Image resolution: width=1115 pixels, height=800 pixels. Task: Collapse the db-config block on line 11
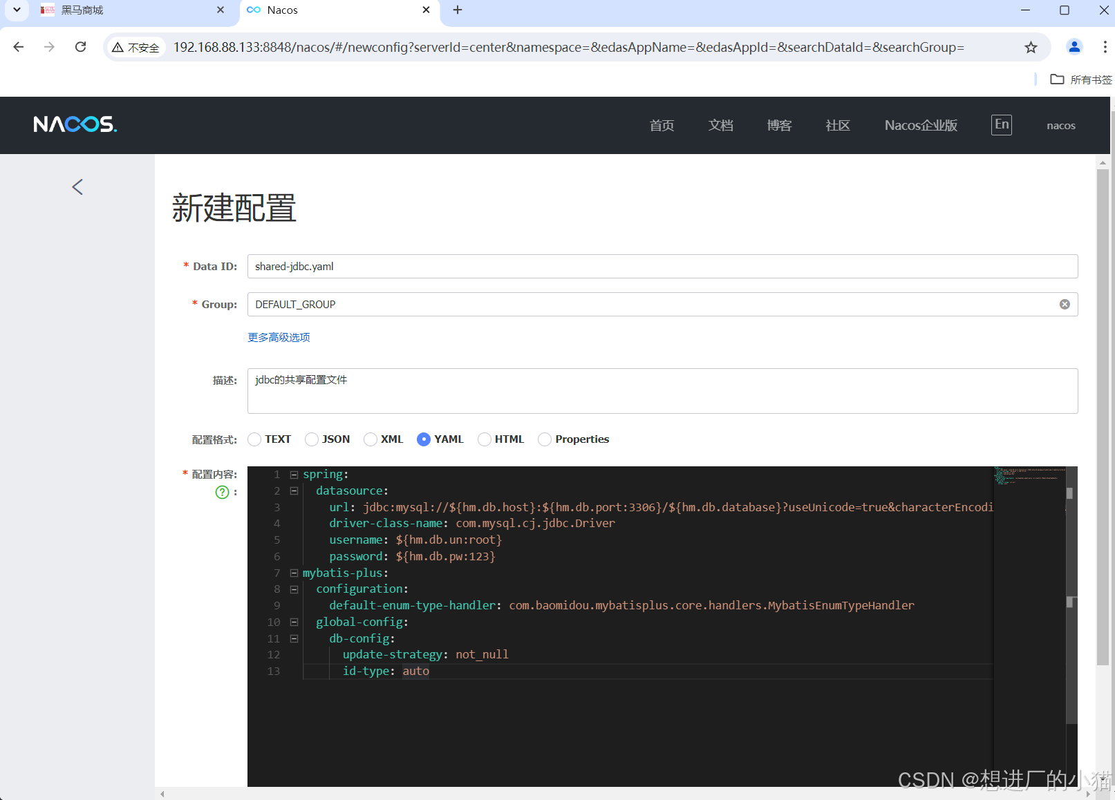[294, 639]
